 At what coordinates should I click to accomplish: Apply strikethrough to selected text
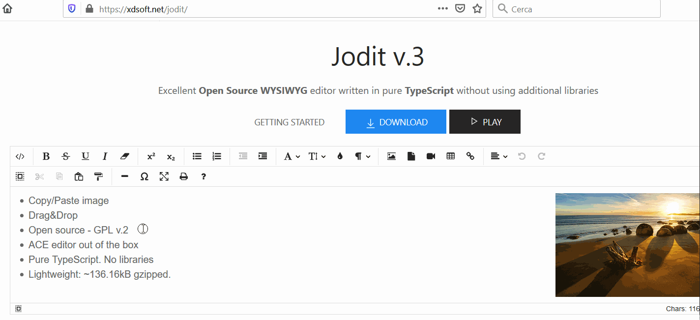tap(65, 156)
